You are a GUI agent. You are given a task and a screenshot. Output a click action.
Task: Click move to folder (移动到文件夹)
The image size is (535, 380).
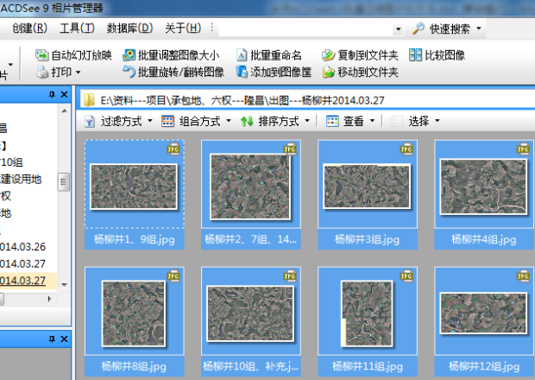pos(360,72)
